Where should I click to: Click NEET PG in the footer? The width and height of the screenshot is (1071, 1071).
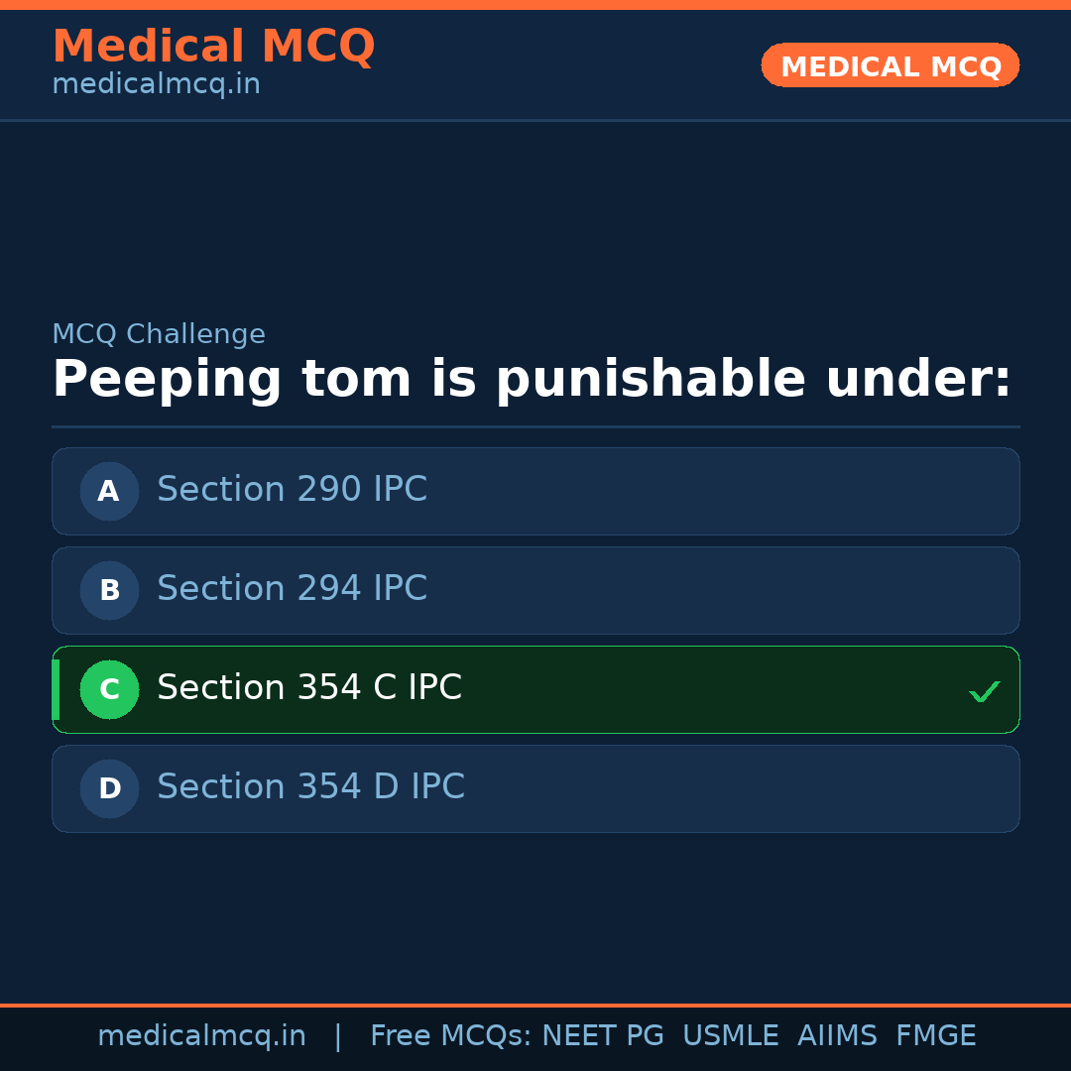click(603, 1036)
